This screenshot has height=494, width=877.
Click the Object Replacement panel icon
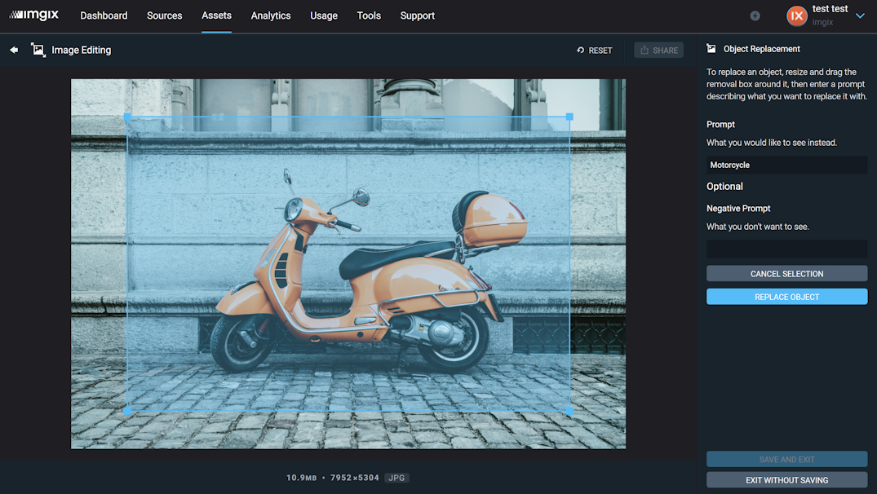coord(712,48)
